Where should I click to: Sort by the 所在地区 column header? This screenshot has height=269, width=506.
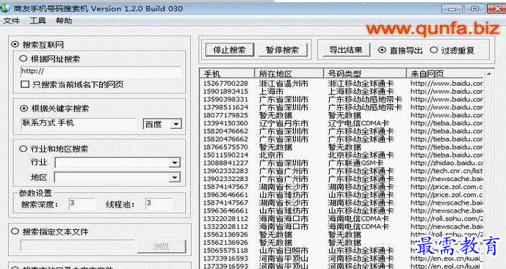289,74
